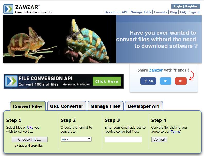Click the Convert button in Step 4
204x156 pixels.
159,139
